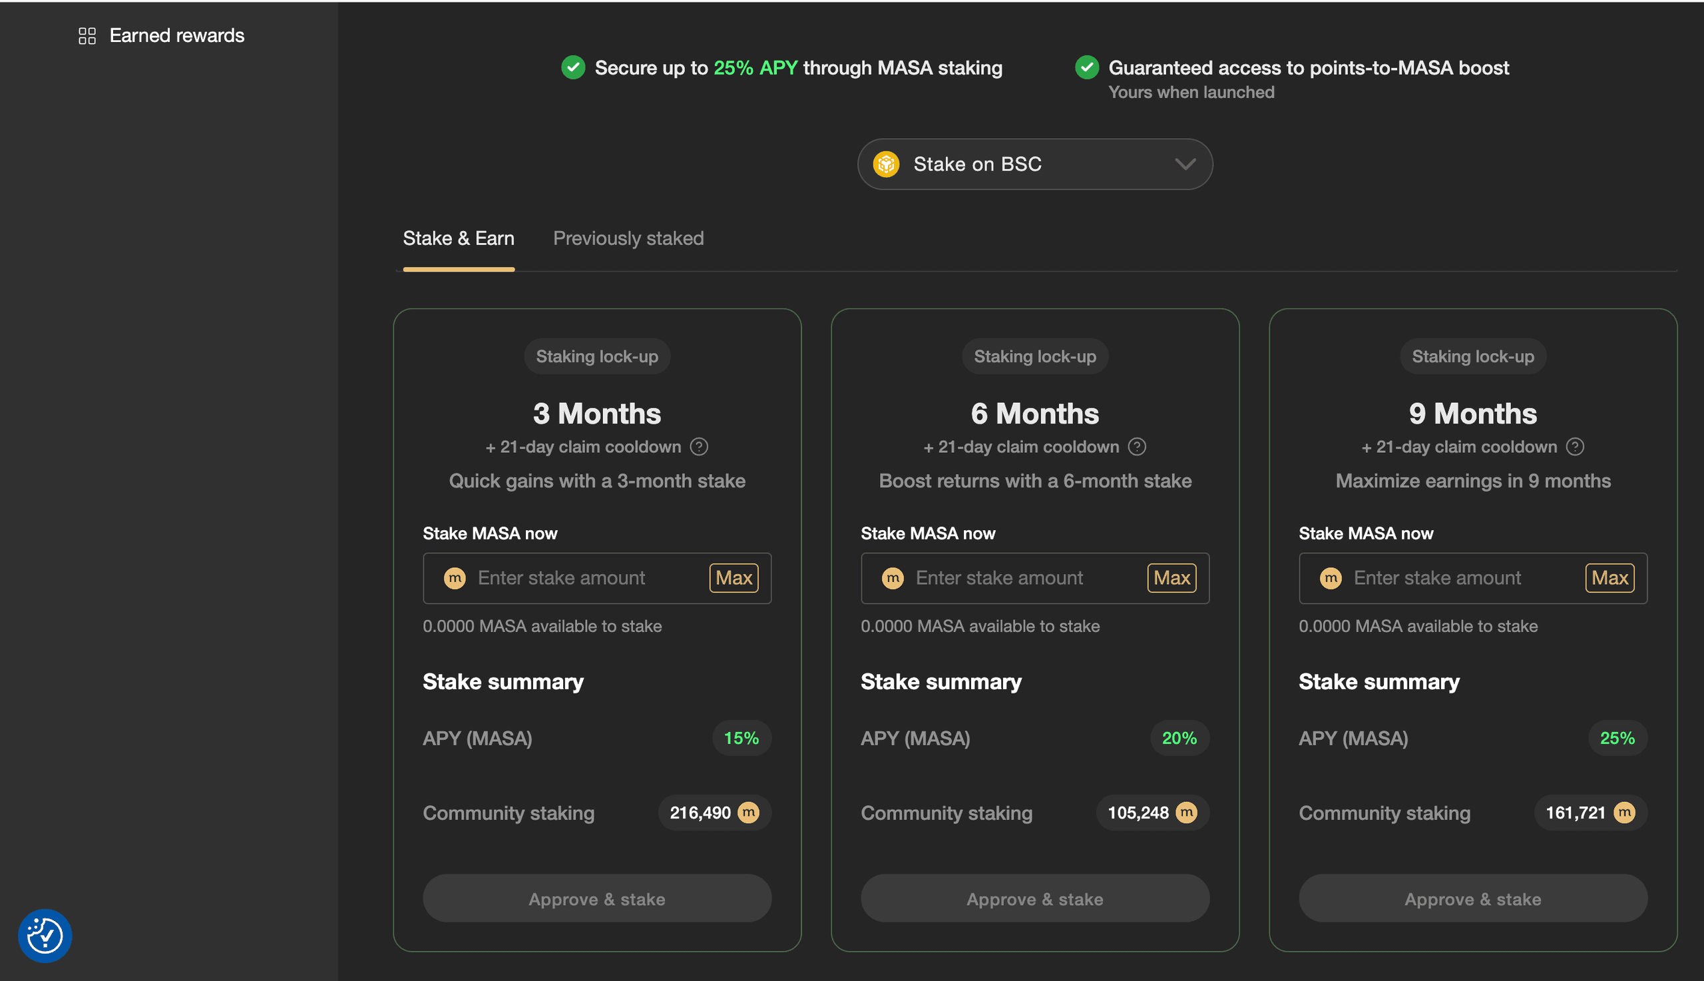The width and height of the screenshot is (1704, 981).
Task: Expand the Stake on BSC dropdown chevron
Action: tap(1185, 164)
